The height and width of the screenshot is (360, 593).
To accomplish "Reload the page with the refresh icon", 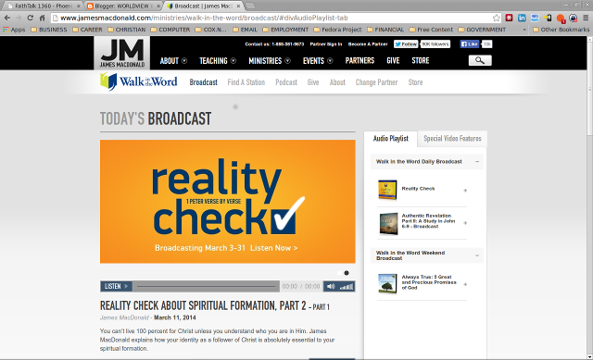I will 31,18.
